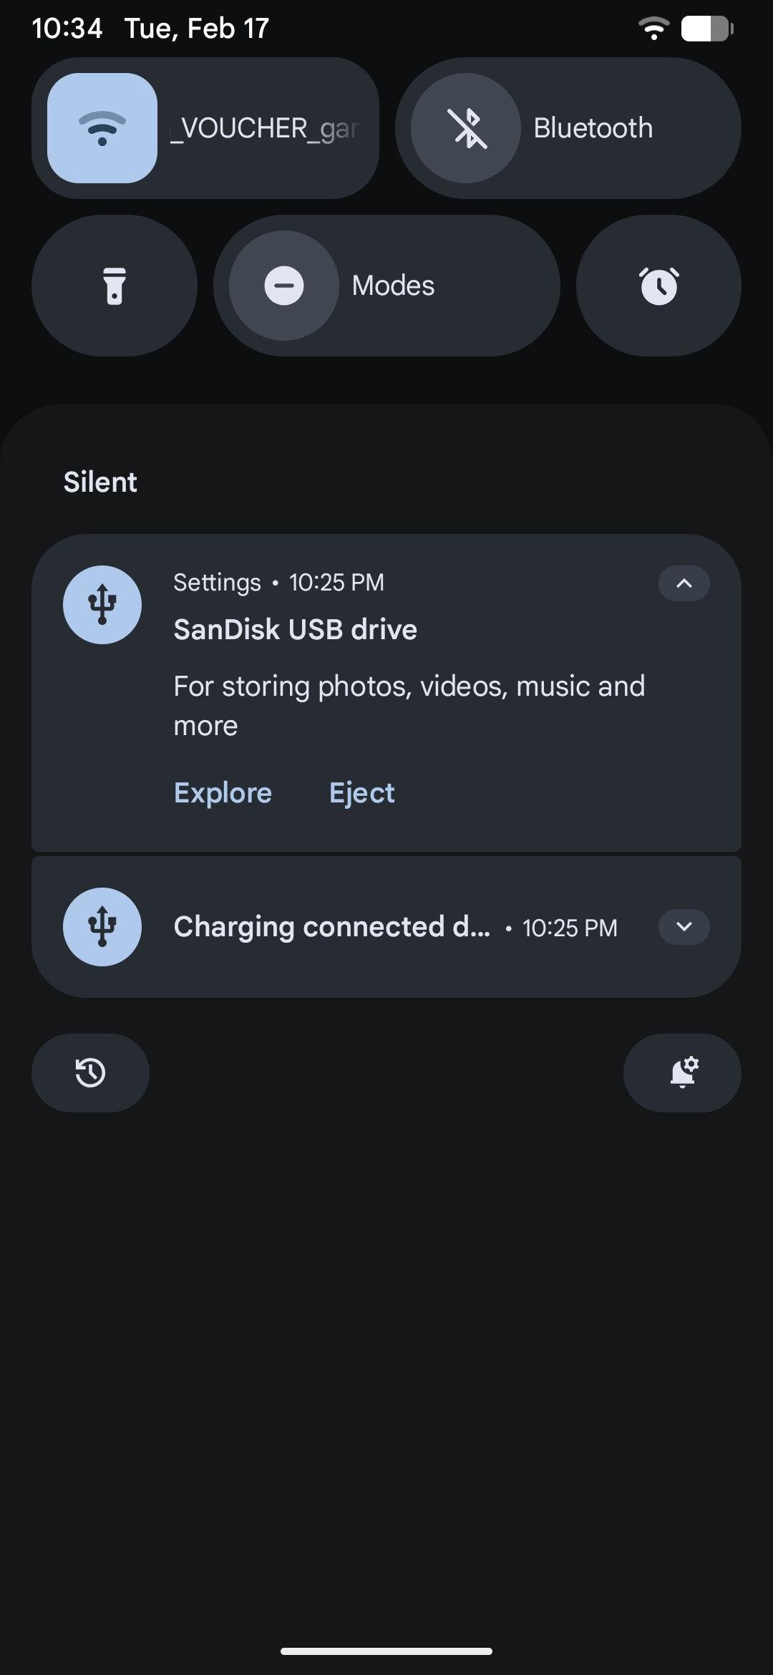Open notification history

pos(90,1073)
